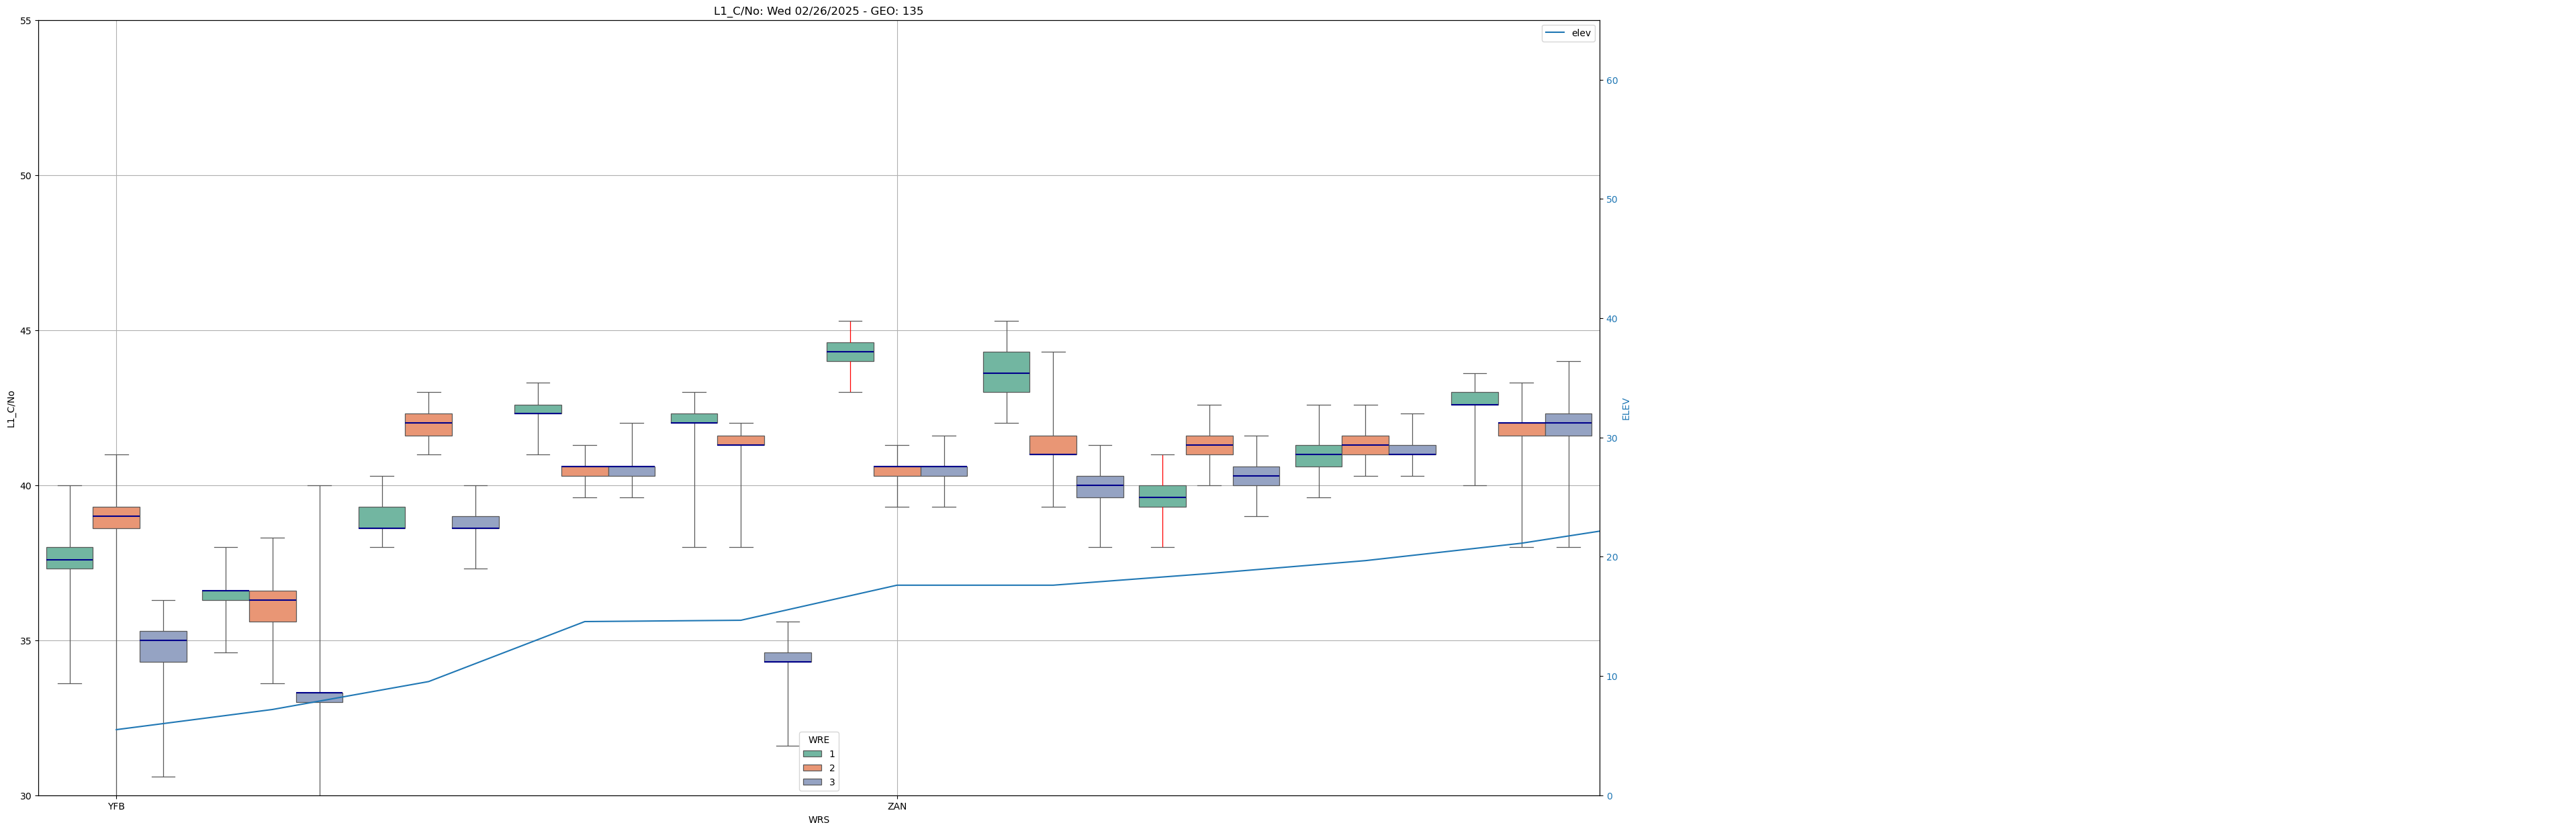The height and width of the screenshot is (831, 2576).
Task: Click the 30 tick on left axis
Action: [25, 796]
